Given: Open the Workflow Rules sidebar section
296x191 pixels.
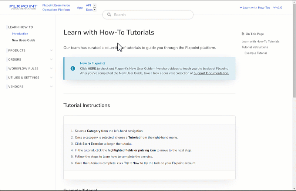Looking at the screenshot, I should click(x=23, y=68).
